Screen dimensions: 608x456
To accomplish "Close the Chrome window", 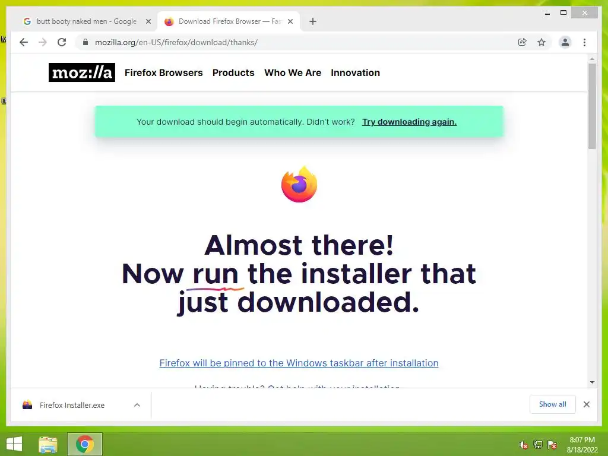I will pos(585,13).
